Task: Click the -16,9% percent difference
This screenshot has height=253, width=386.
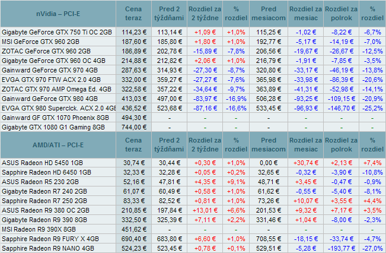Action: pyautogui.click(x=236, y=99)
